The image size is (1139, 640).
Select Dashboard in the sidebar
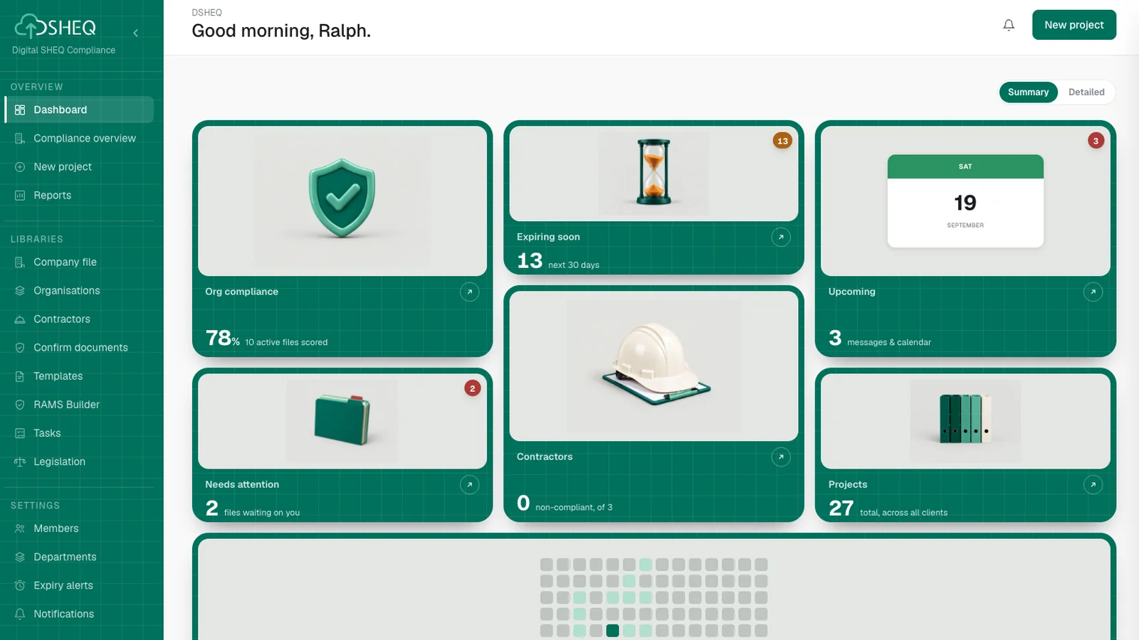(79, 110)
